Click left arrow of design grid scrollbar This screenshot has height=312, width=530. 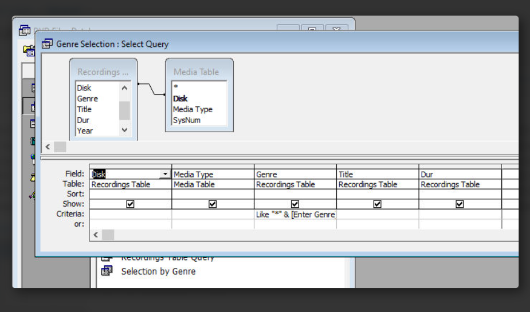tap(96, 235)
